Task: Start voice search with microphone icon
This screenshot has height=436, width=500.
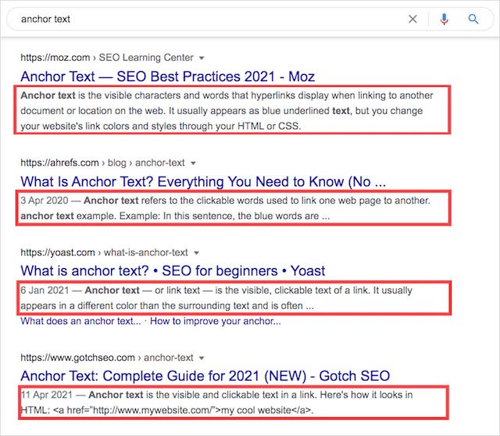Action: [x=445, y=19]
